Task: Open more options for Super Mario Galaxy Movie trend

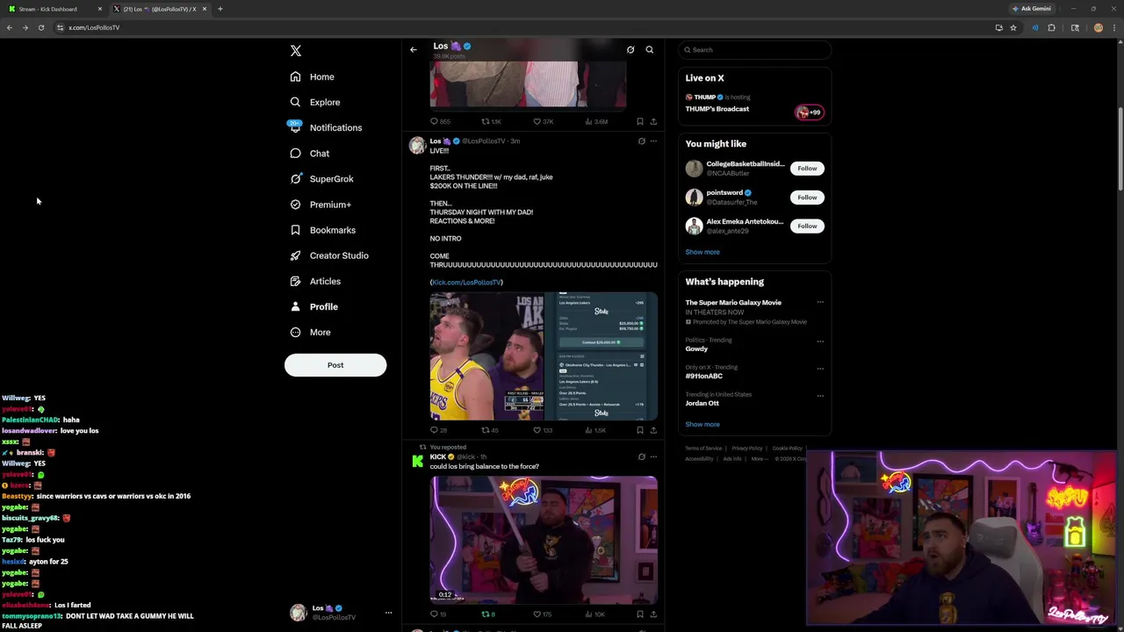Action: [x=820, y=303]
